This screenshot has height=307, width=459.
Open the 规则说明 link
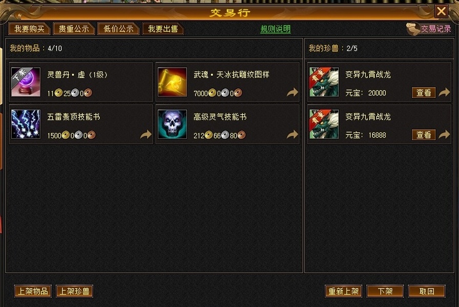pos(275,29)
